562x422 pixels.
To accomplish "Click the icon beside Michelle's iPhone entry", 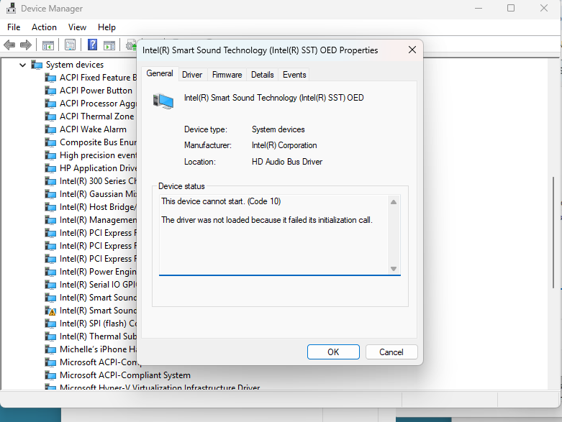I will coord(50,349).
